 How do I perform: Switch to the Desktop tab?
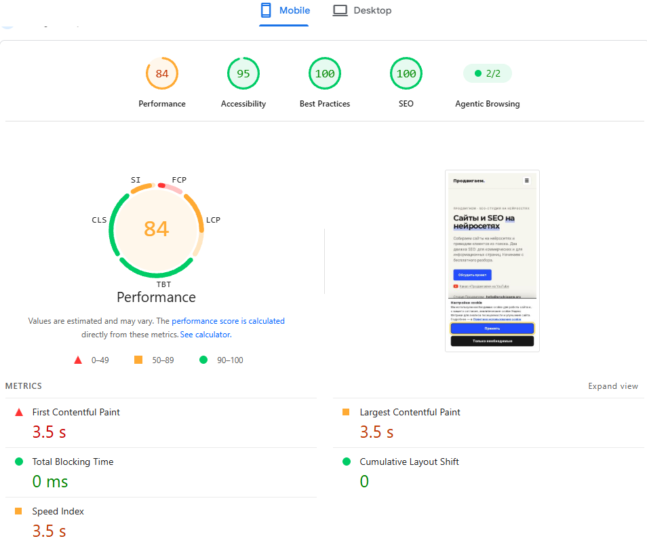pos(362,11)
